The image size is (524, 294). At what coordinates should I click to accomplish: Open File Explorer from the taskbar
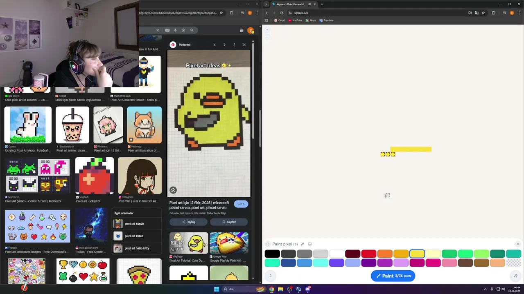(x=280, y=289)
